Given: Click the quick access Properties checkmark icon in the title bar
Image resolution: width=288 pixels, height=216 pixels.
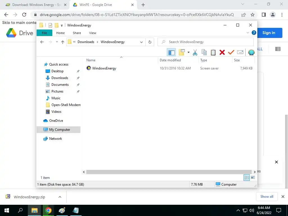Looking at the screenshot, I should point(50,25).
